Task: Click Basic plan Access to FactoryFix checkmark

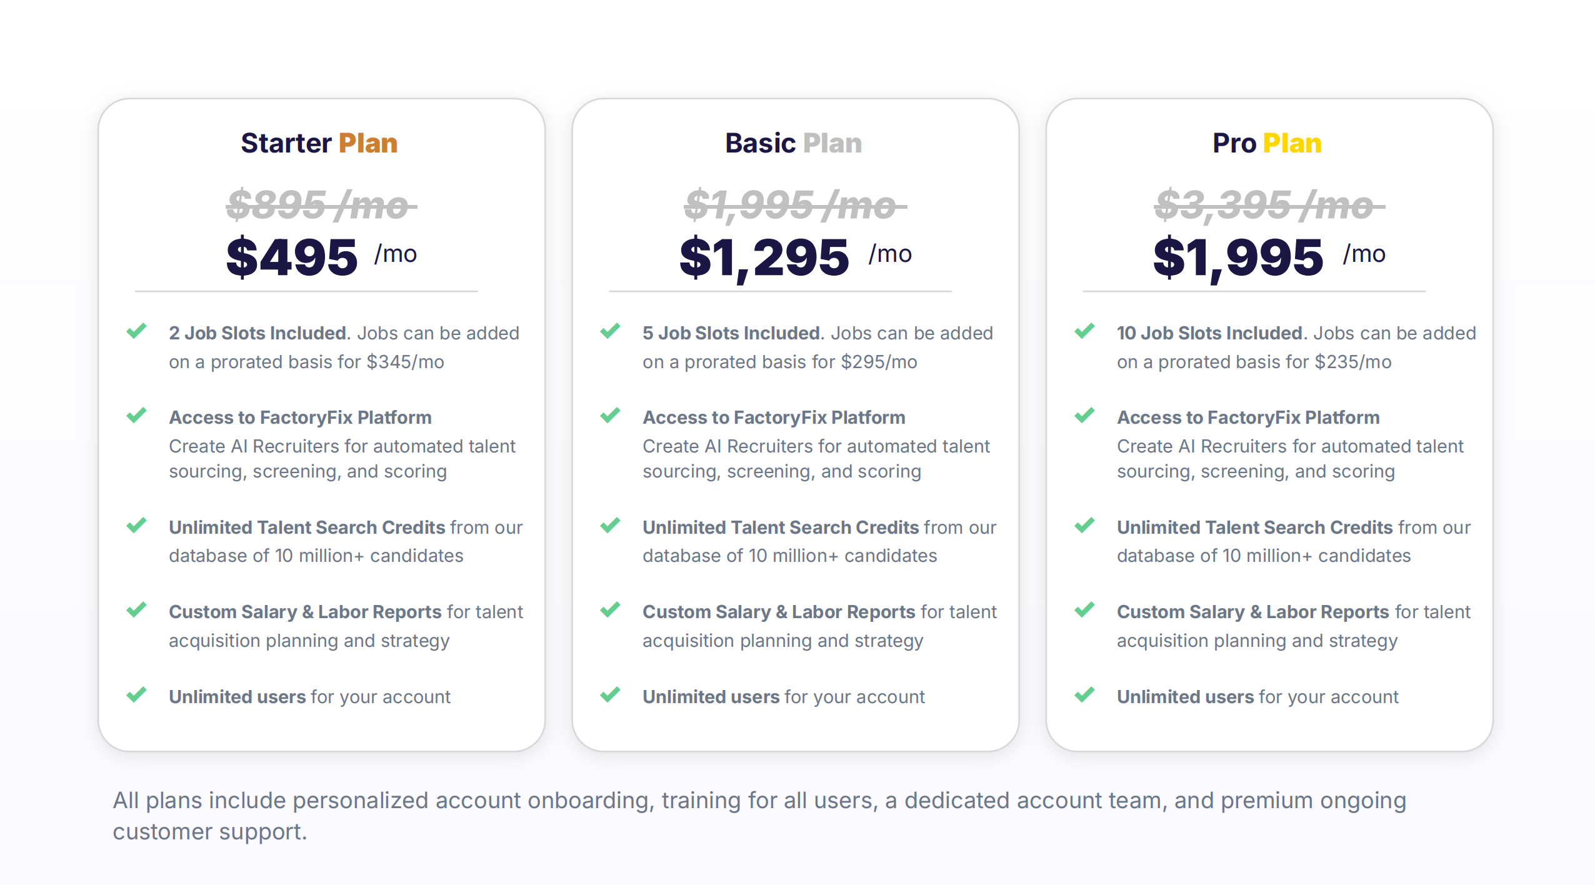Action: pos(610,415)
